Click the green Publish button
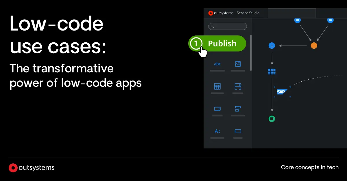The height and width of the screenshot is (181, 347). 222,44
